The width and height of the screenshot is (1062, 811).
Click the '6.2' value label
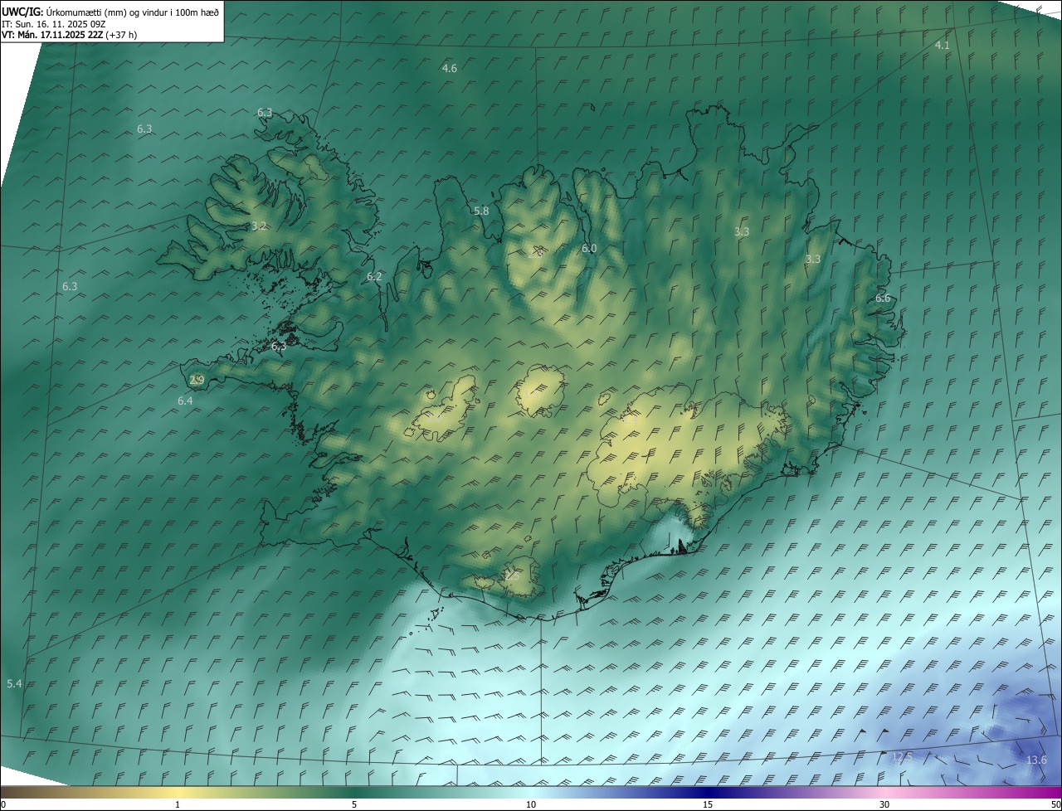click(x=374, y=277)
